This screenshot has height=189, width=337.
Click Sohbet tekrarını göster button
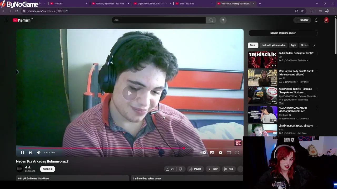click(x=283, y=33)
